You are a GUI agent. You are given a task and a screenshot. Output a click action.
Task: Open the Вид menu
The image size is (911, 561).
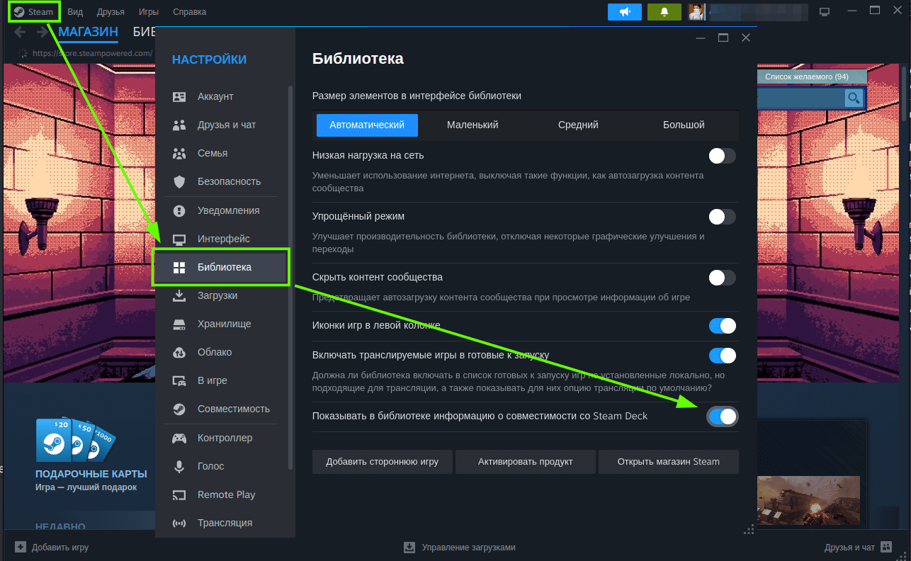click(x=75, y=12)
